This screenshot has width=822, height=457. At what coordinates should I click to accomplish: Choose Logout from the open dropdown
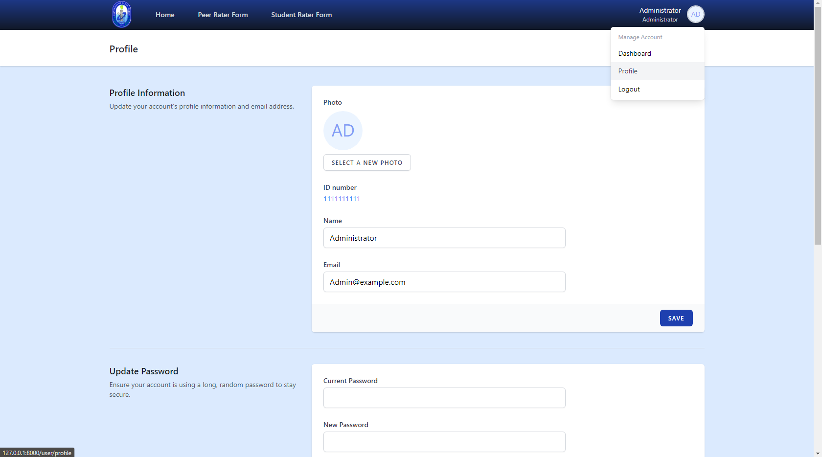point(629,89)
